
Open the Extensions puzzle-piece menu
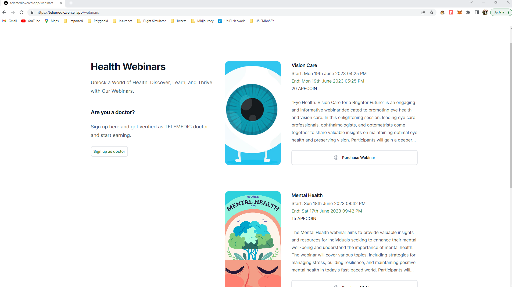(x=468, y=12)
